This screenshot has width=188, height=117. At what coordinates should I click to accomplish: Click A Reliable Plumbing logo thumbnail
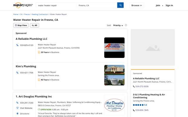tap(114, 48)
